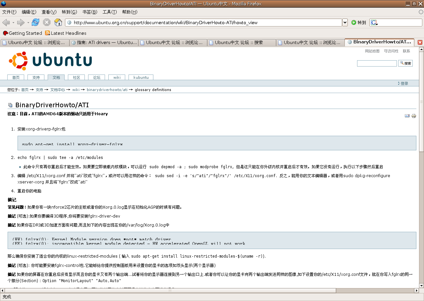Image resolution: width=424 pixels, height=301 pixels.
Task: Click the 搜索 search button
Action: (405, 63)
